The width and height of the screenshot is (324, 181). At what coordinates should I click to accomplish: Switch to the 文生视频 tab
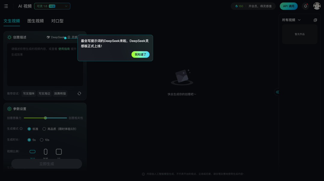pos(12,21)
